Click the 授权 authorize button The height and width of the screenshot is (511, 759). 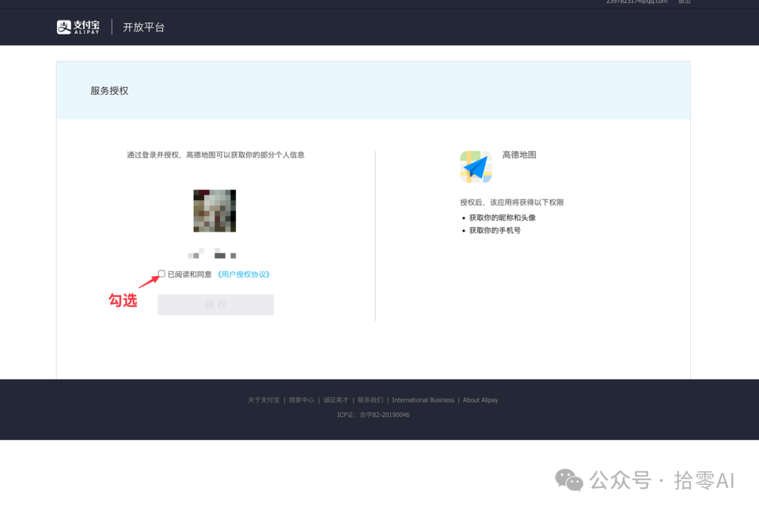pos(216,305)
